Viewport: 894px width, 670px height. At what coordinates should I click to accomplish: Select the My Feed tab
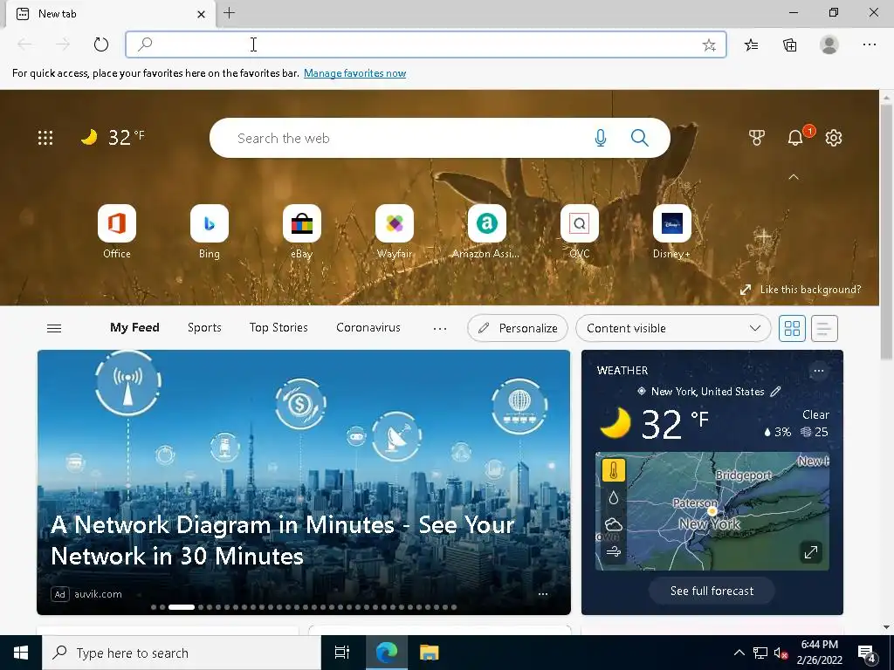pyautogui.click(x=134, y=328)
